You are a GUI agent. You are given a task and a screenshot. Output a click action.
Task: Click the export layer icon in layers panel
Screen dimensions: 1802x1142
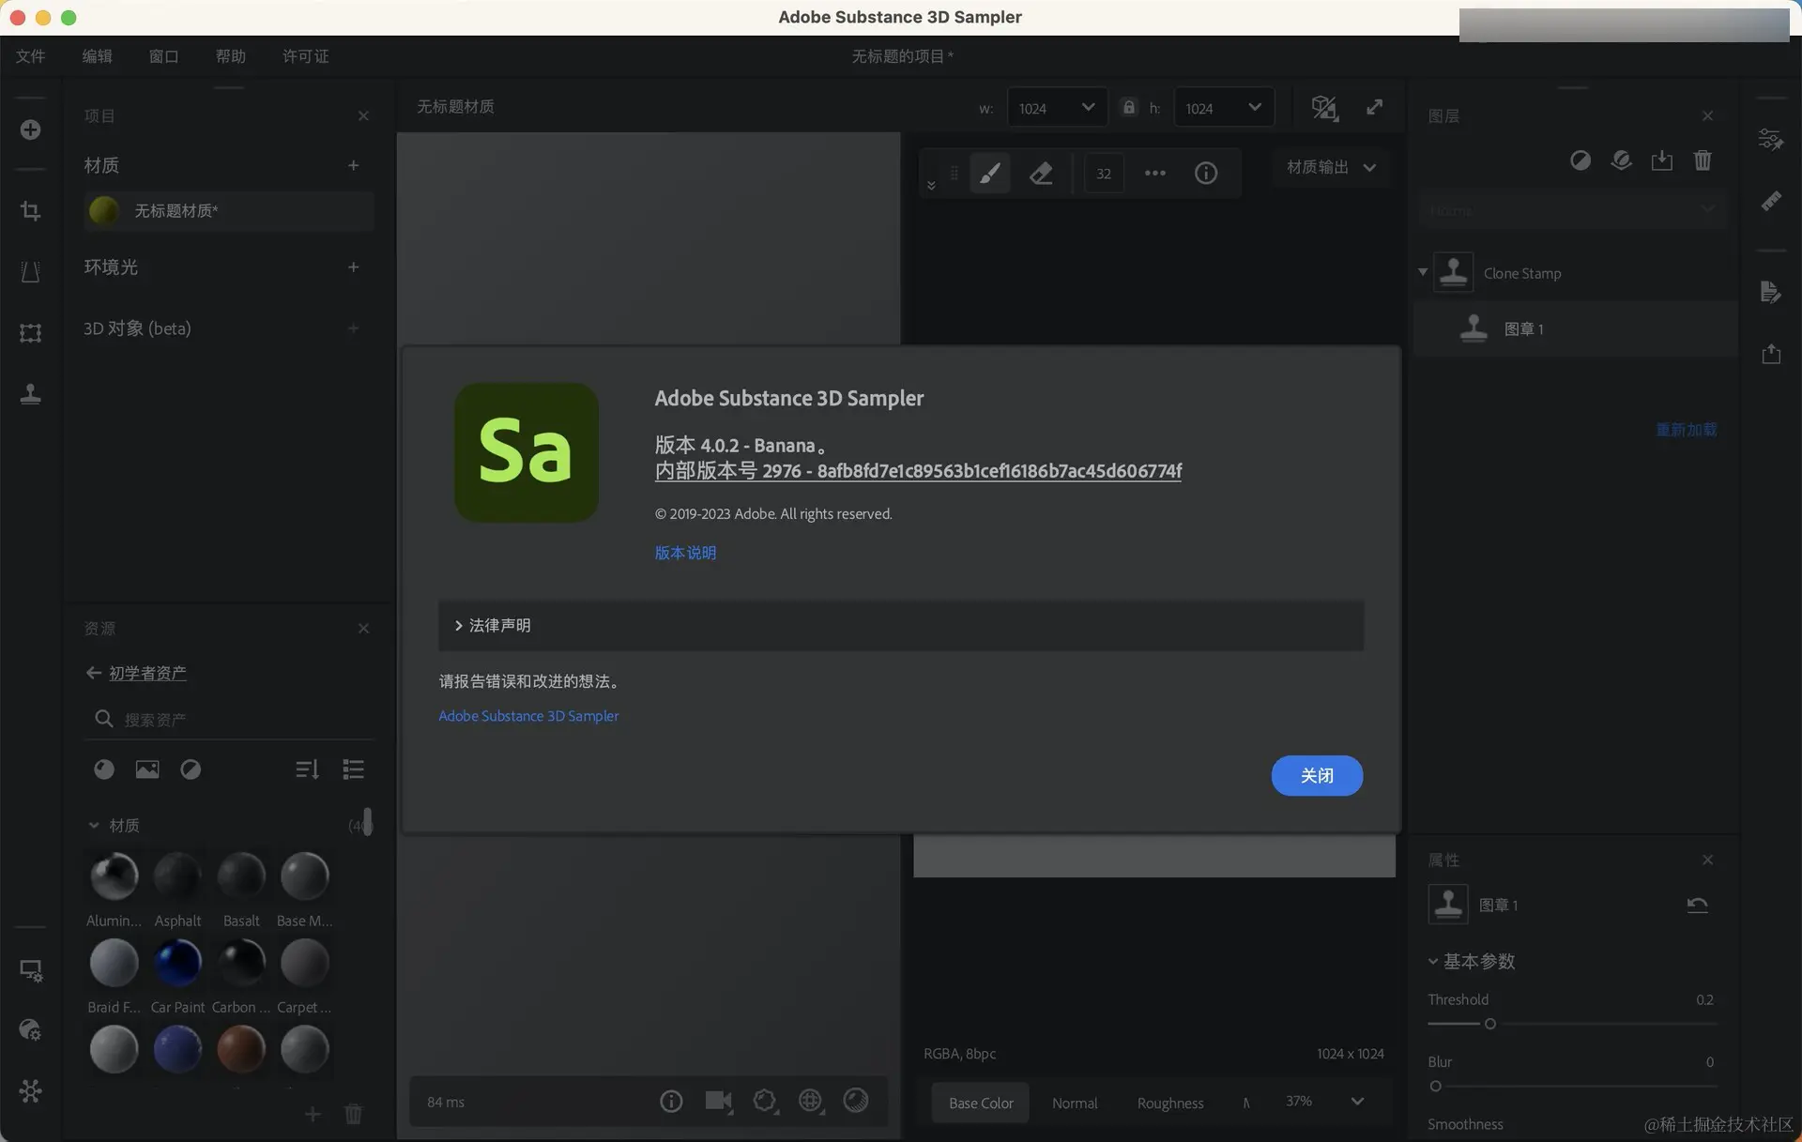[x=1661, y=160]
